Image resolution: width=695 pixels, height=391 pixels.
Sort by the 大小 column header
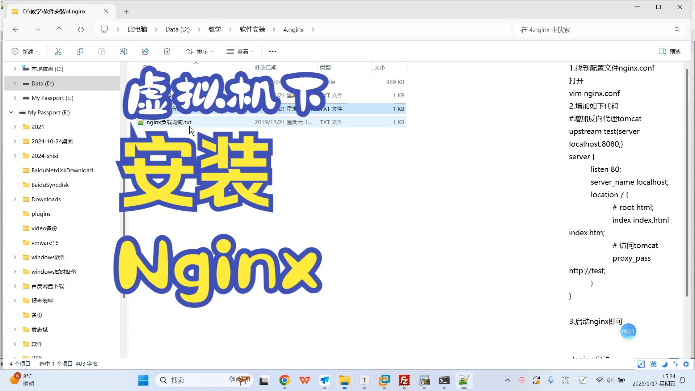click(389, 67)
